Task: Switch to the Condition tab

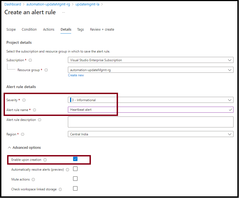Action: click(x=29, y=30)
